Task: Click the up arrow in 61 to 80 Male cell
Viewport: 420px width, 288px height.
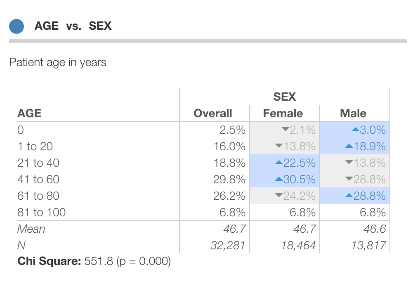Action: pos(349,196)
